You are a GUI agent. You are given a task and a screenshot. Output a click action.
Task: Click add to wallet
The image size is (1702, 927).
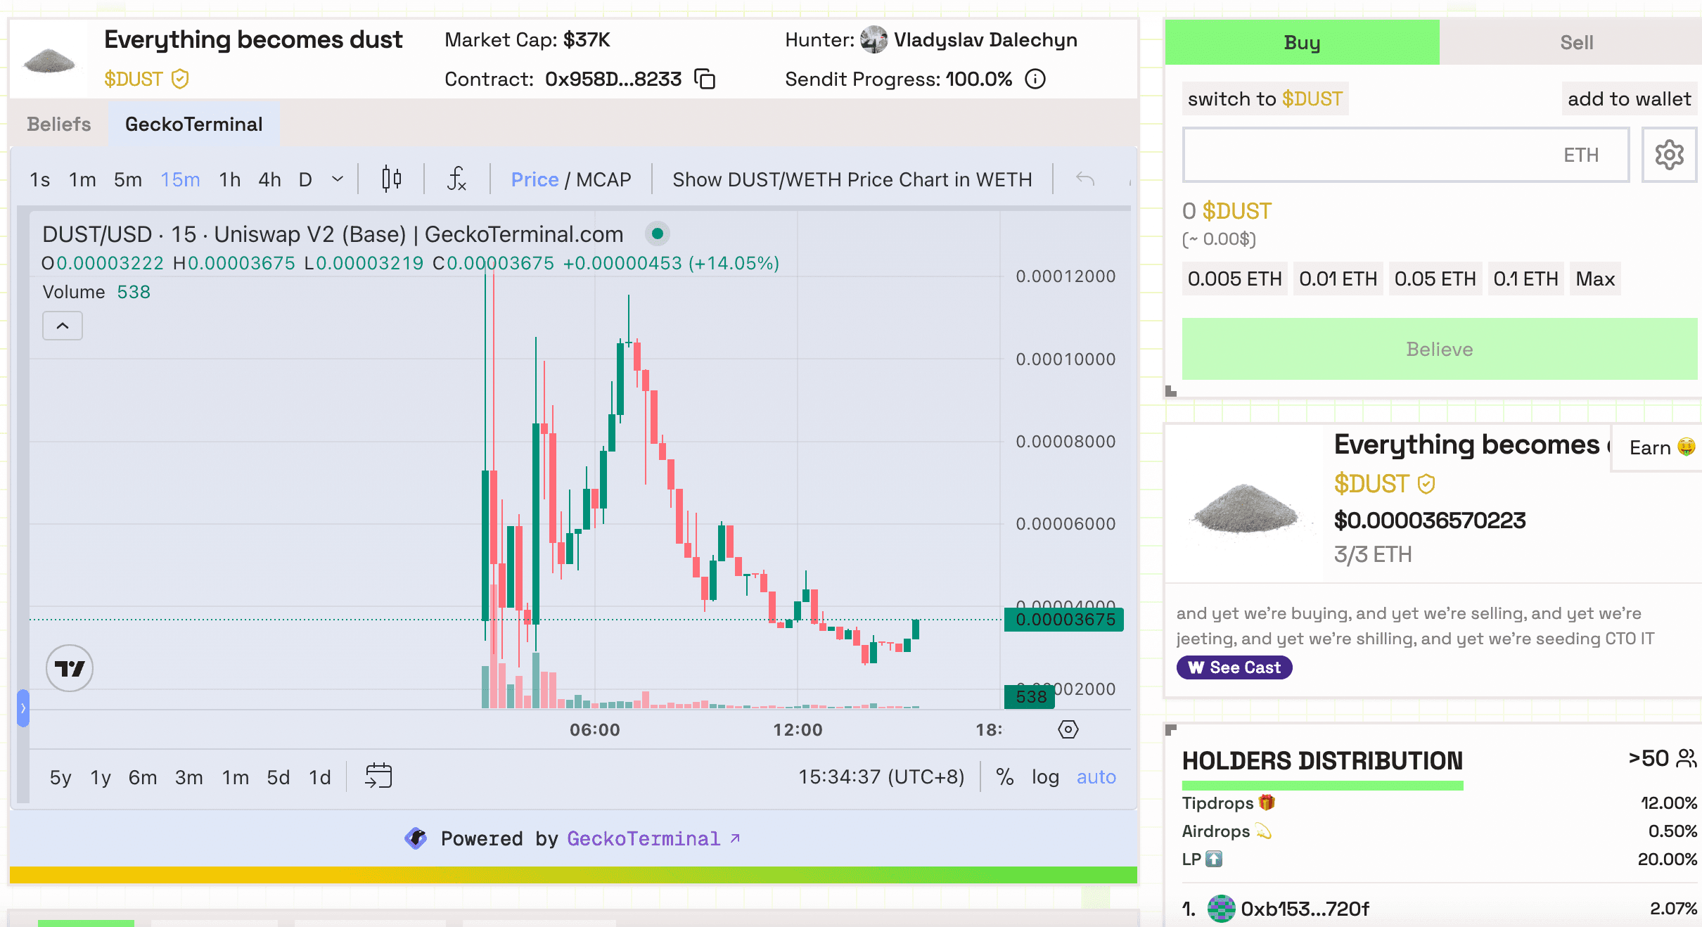pyautogui.click(x=1629, y=98)
